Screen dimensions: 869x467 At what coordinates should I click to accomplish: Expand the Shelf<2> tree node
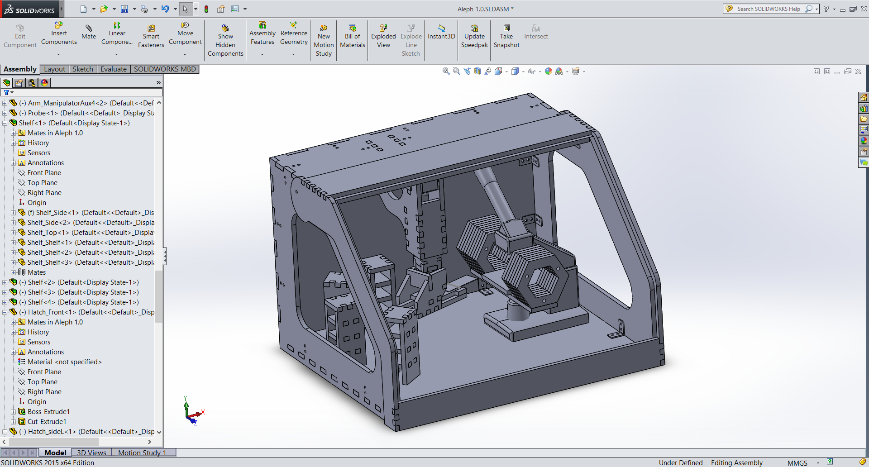(5, 282)
